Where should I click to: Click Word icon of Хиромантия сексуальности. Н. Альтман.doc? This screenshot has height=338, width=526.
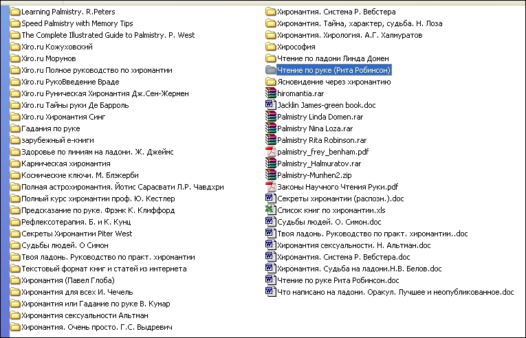point(270,245)
